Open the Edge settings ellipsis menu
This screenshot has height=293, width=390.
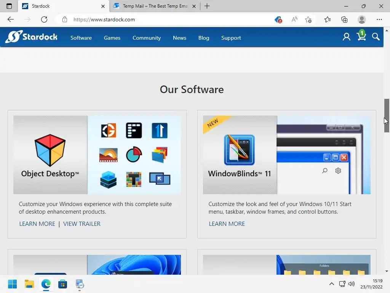379,19
